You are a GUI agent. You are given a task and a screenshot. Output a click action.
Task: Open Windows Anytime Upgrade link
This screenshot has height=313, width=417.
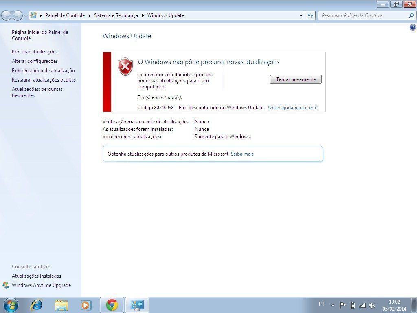[x=41, y=285]
